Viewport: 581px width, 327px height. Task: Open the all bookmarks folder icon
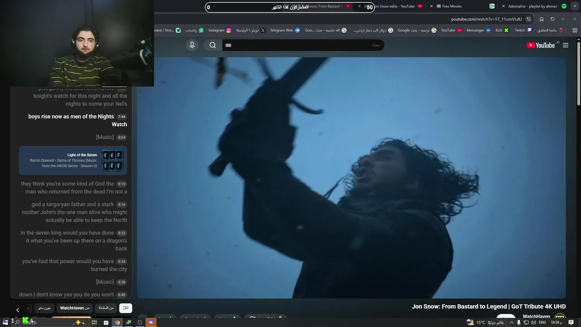click(x=575, y=30)
